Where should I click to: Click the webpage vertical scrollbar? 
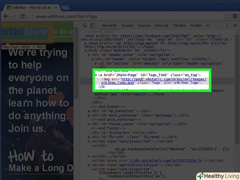click(x=76, y=63)
